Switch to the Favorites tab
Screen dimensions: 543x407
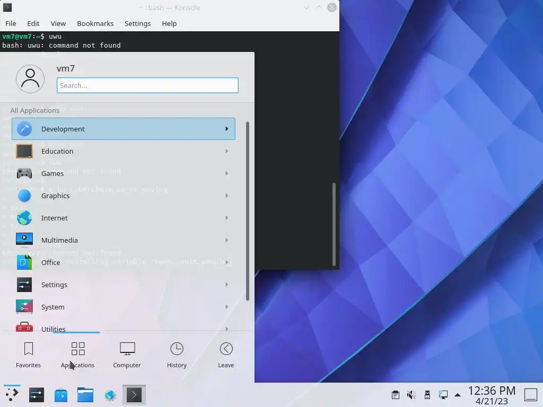tap(29, 355)
